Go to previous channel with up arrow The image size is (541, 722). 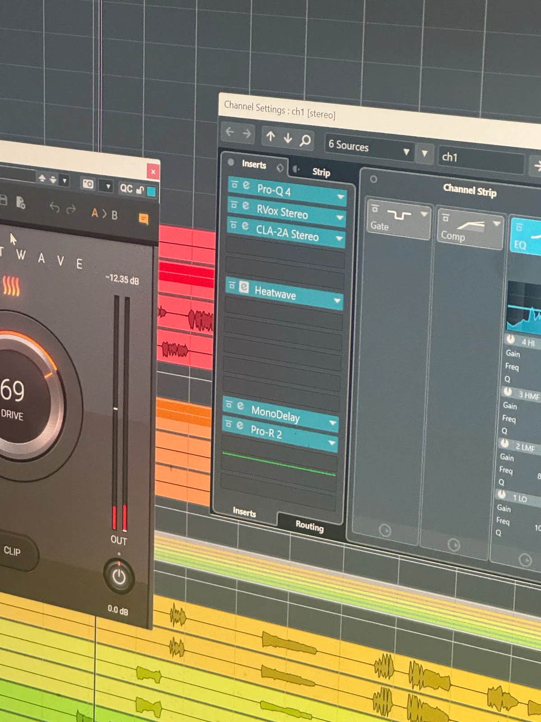(x=270, y=136)
